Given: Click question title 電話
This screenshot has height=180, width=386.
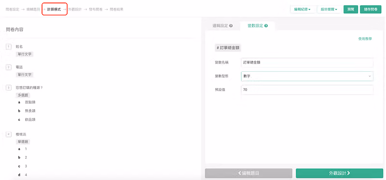Looking at the screenshot, I should click(x=19, y=67).
